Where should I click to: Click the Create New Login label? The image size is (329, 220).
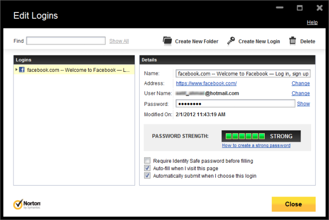(x=259, y=41)
